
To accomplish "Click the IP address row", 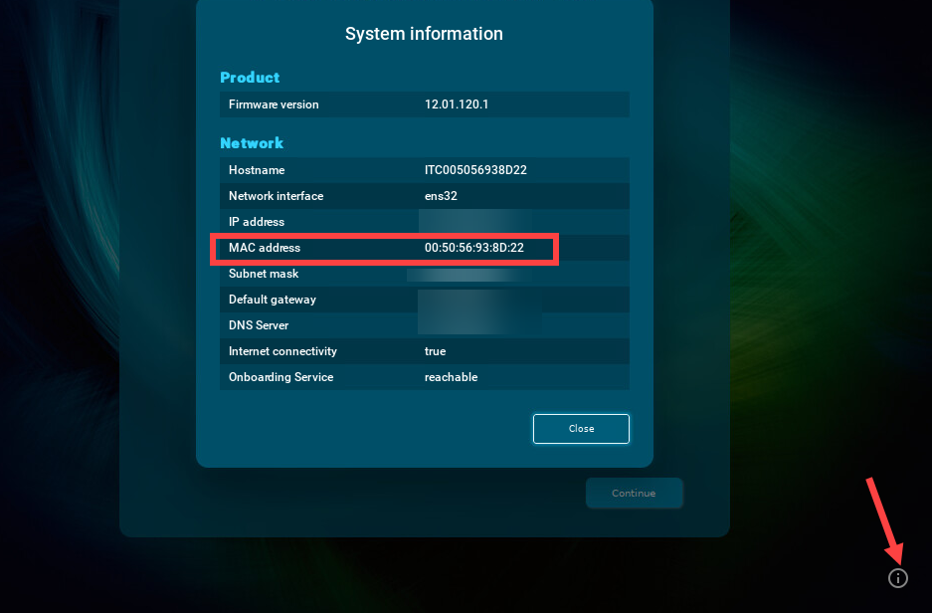I will click(424, 222).
